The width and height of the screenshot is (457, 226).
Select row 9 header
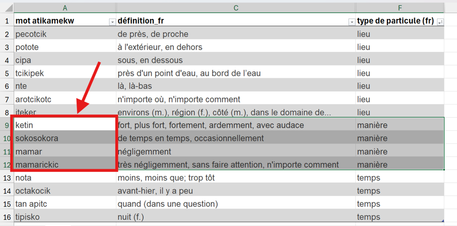click(x=7, y=125)
